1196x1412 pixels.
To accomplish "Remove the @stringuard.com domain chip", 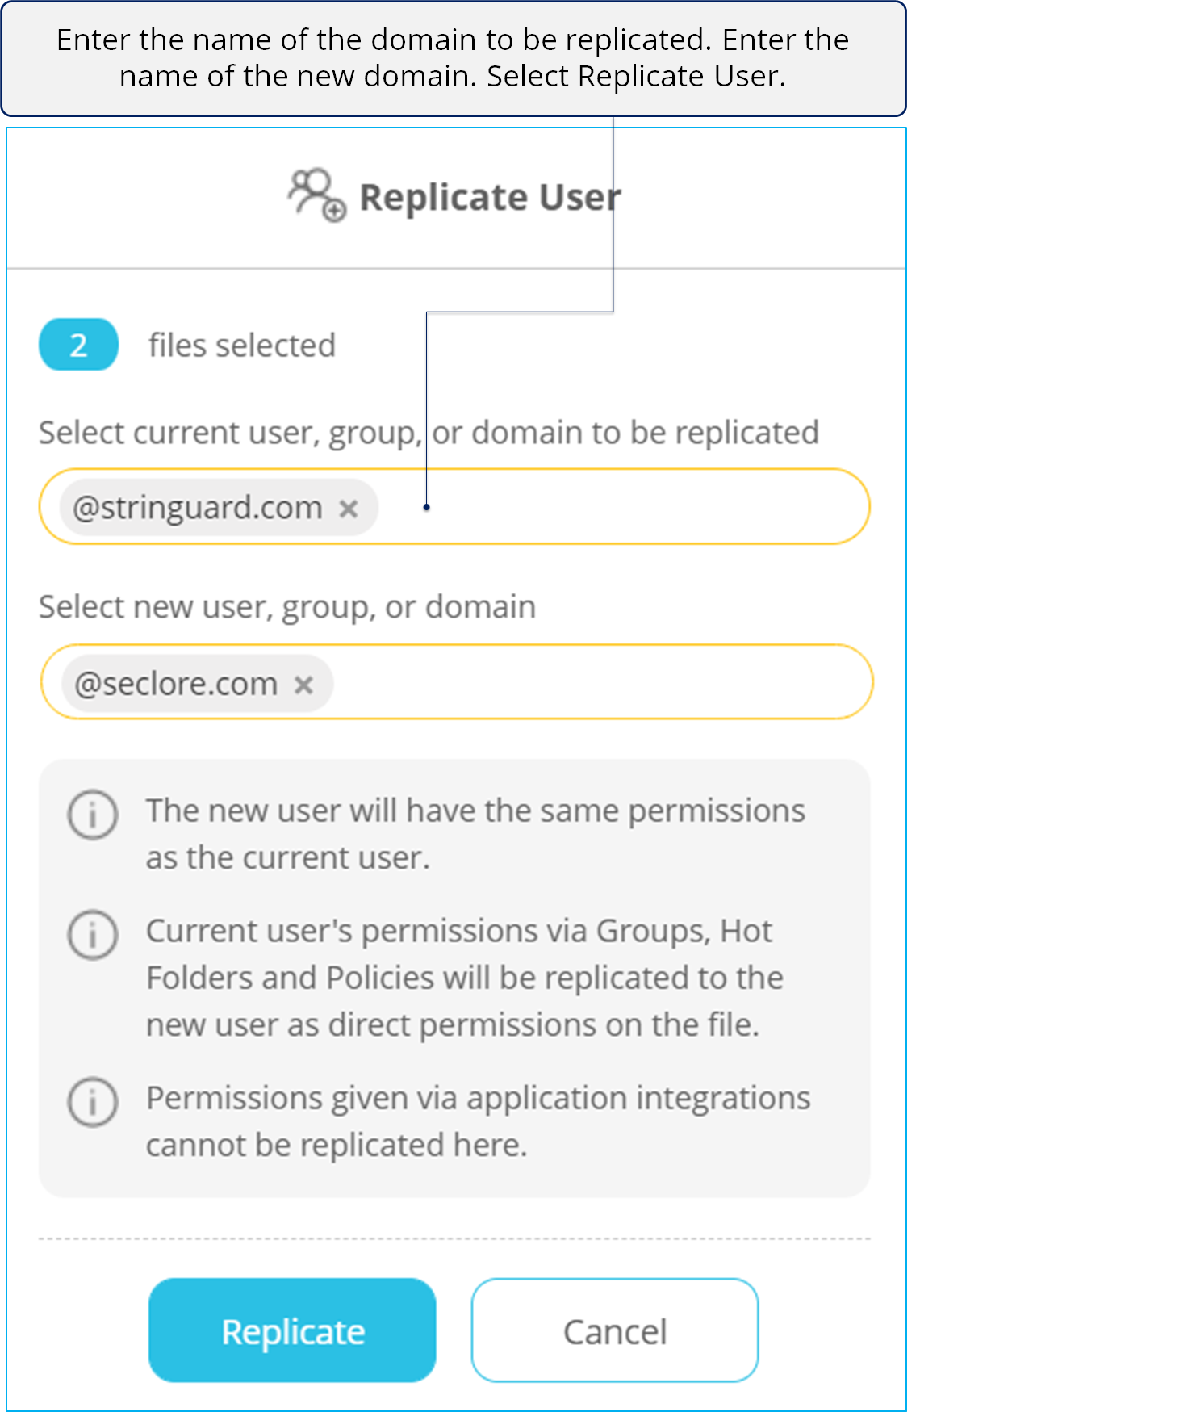I will [x=349, y=509].
